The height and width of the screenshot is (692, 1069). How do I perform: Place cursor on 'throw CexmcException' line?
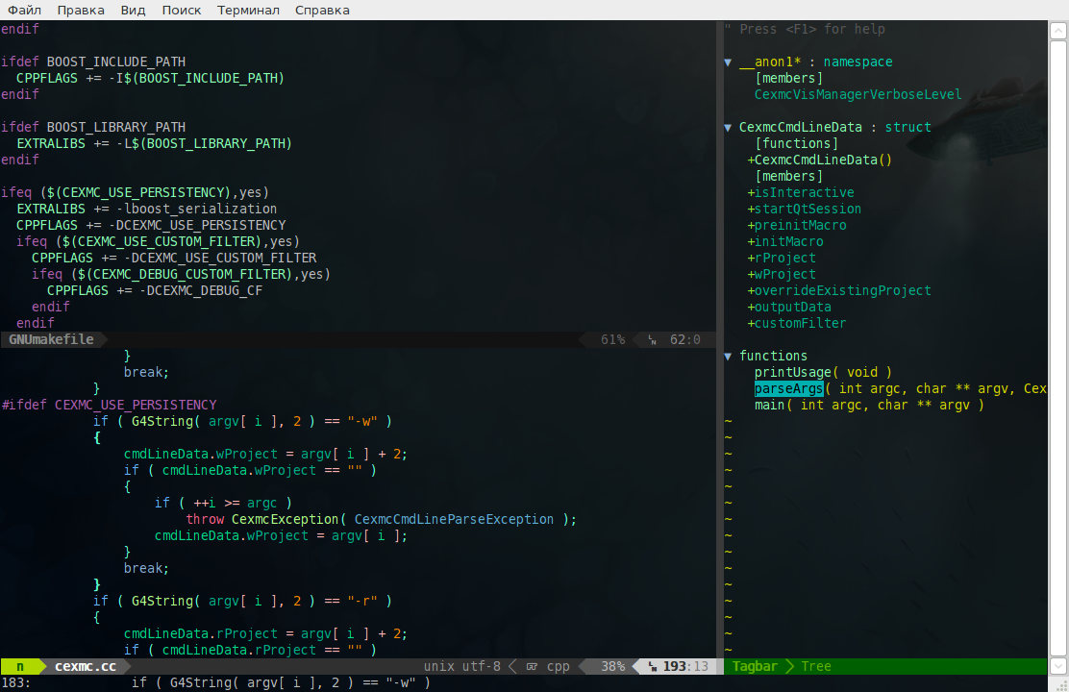point(381,520)
